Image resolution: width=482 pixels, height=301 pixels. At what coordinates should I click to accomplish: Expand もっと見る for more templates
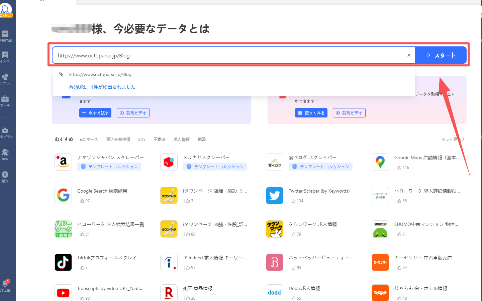coord(452,139)
